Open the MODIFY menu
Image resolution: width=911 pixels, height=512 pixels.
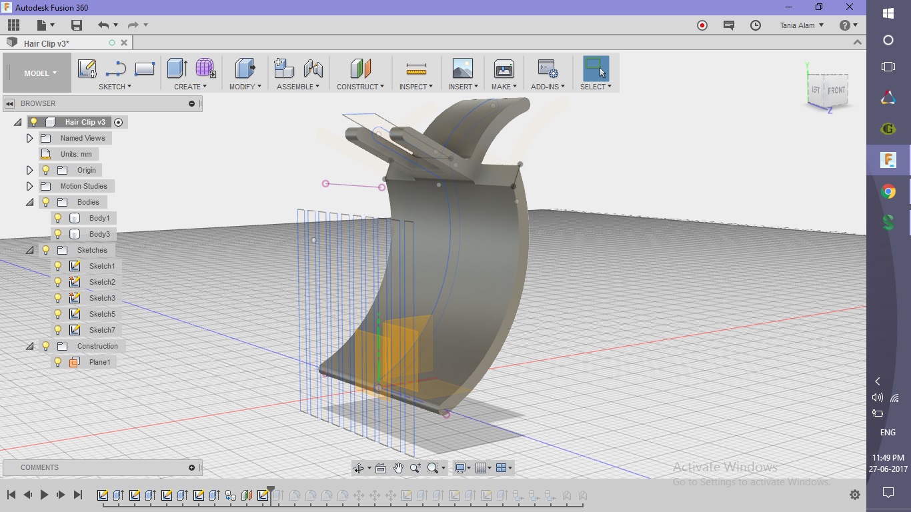(x=245, y=87)
